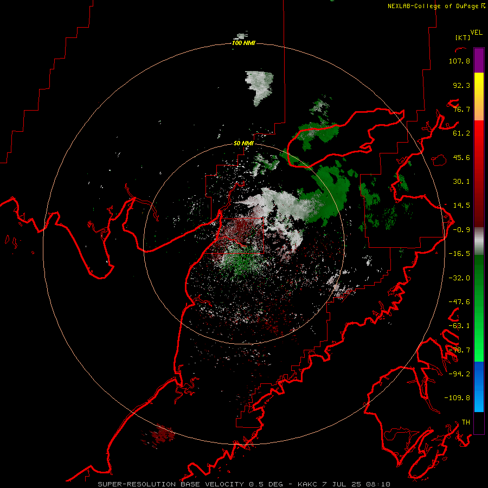The height and width of the screenshot is (488, 488).
Task: Click the VEL legend title
Action: [476, 33]
